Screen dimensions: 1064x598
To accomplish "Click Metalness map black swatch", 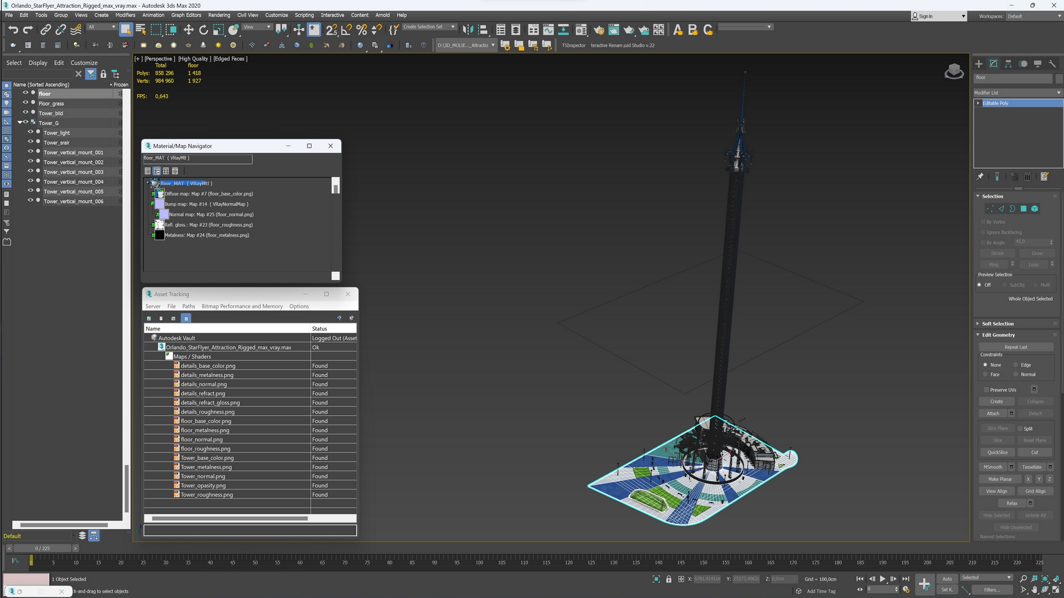I will point(160,235).
